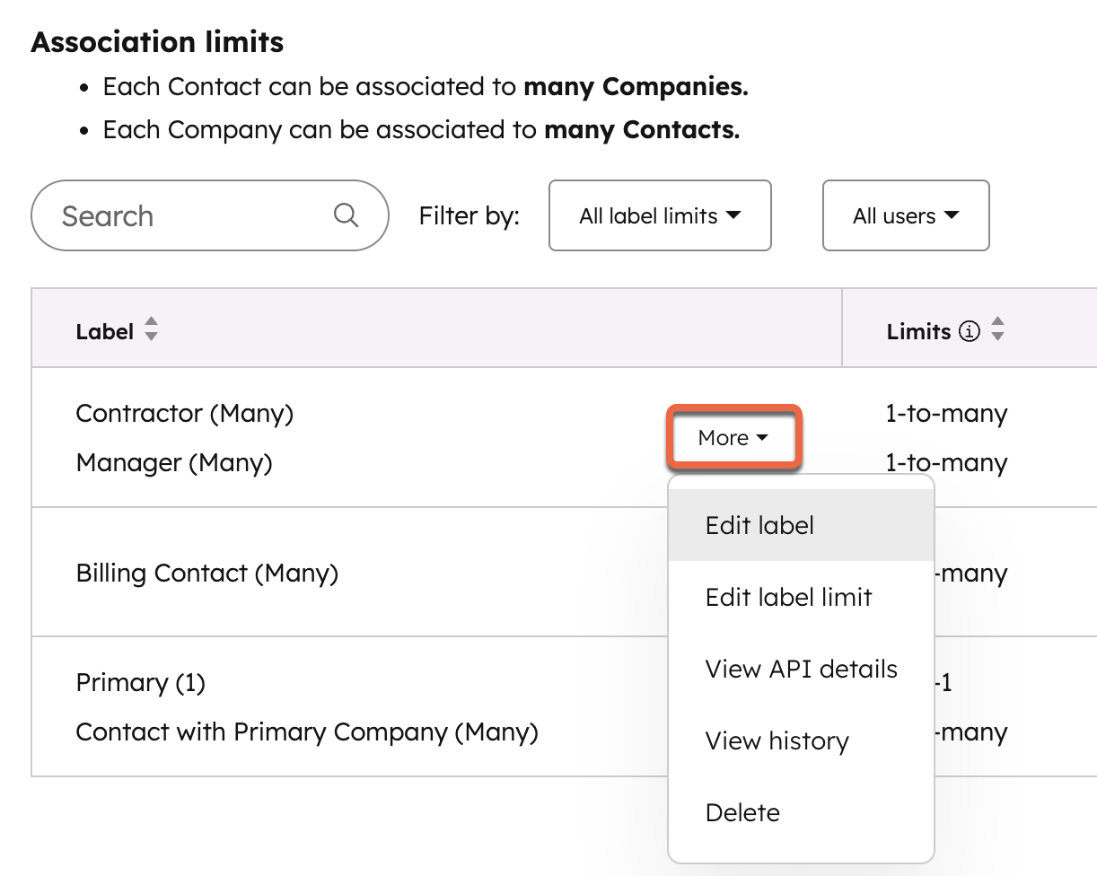The height and width of the screenshot is (876, 1097).
Task: Click the Limits column header text
Action: point(917,331)
